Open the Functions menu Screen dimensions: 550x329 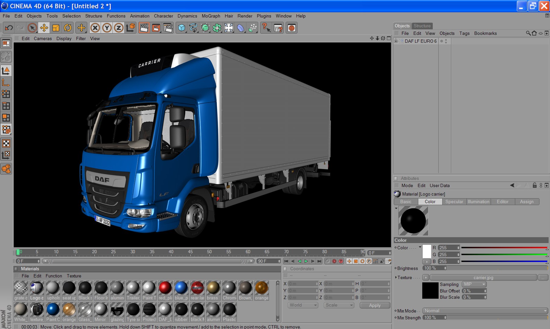[116, 16]
